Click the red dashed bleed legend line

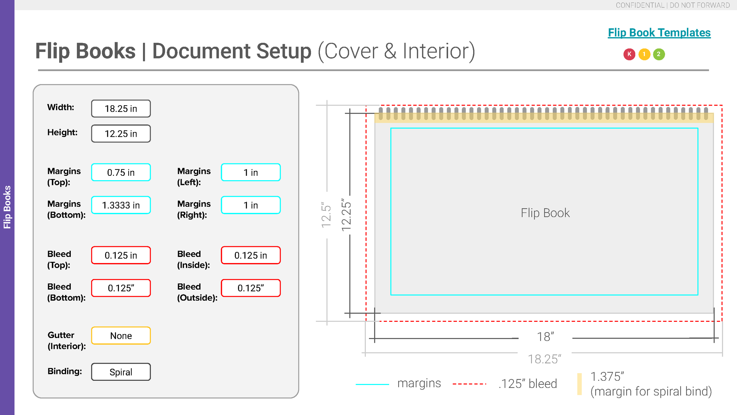[469, 384]
